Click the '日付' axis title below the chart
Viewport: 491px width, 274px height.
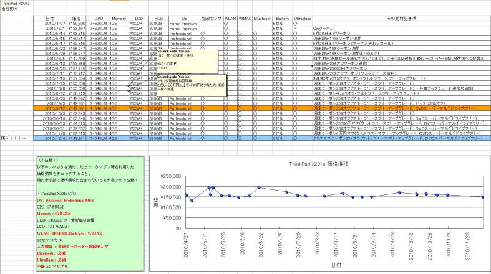coord(336,265)
